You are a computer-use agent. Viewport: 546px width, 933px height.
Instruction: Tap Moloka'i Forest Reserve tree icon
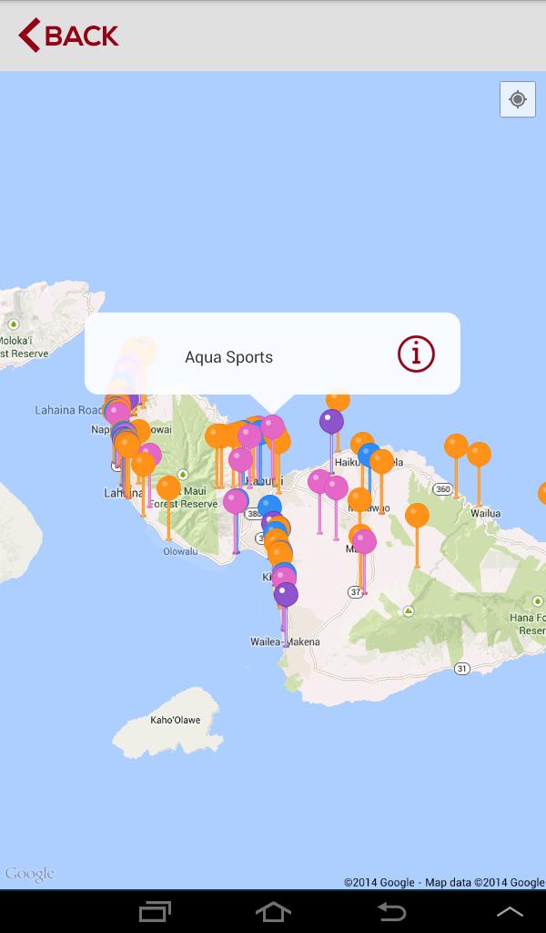tap(13, 323)
